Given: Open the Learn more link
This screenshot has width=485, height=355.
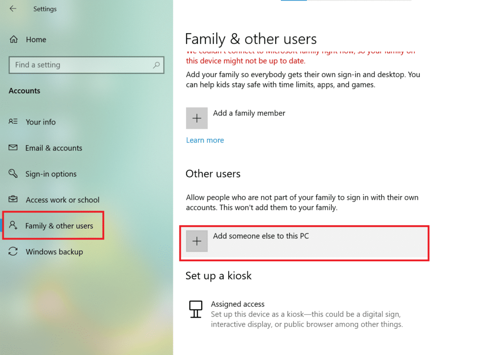Looking at the screenshot, I should pyautogui.click(x=205, y=140).
